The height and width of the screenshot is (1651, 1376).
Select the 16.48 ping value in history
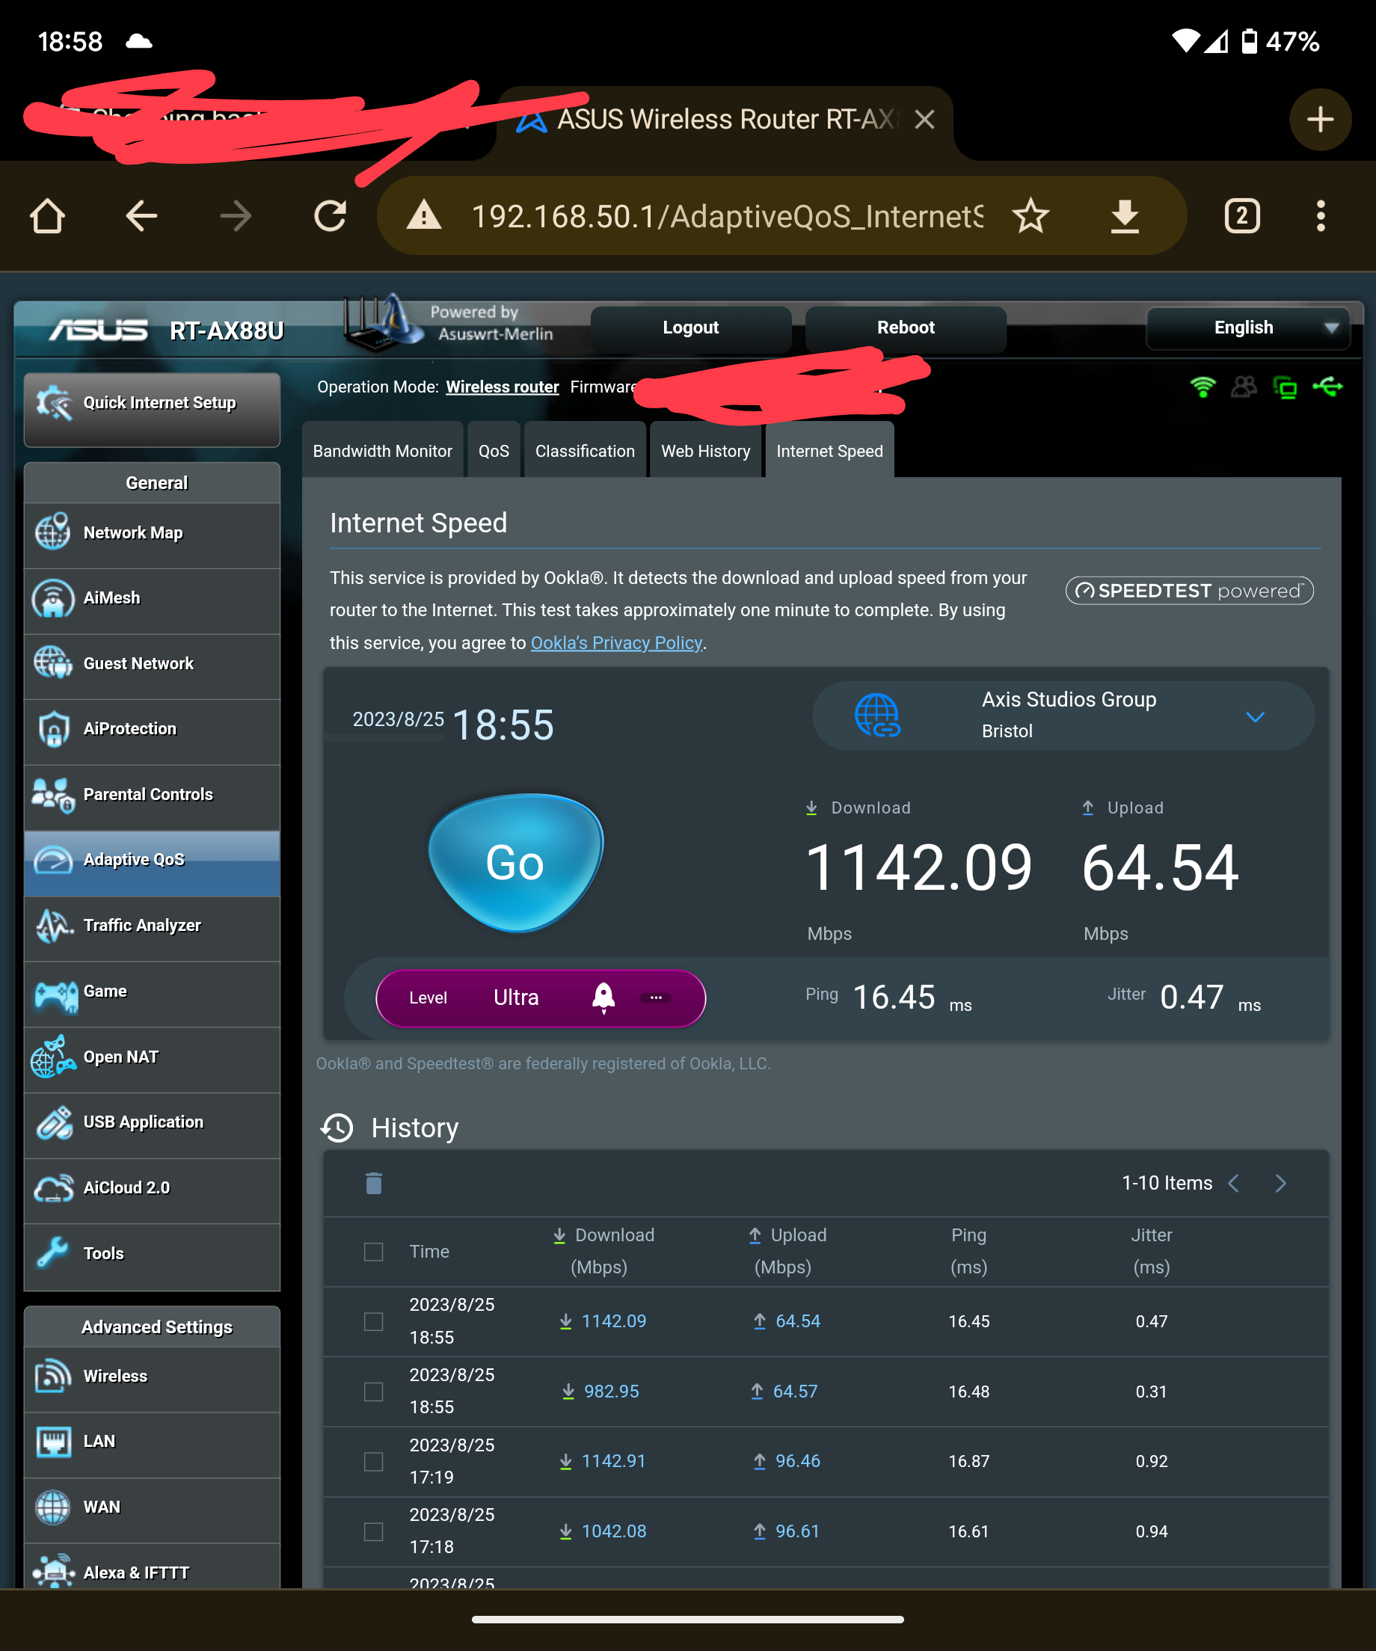pyautogui.click(x=968, y=1392)
